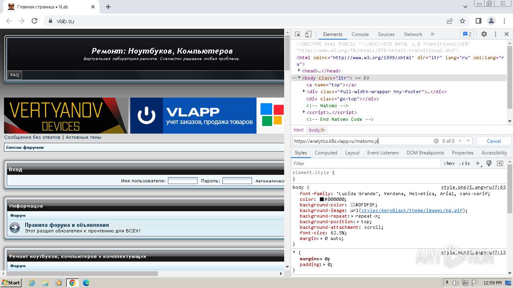Open the Accessibility tab
This screenshot has height=288, width=513.
[x=494, y=153]
